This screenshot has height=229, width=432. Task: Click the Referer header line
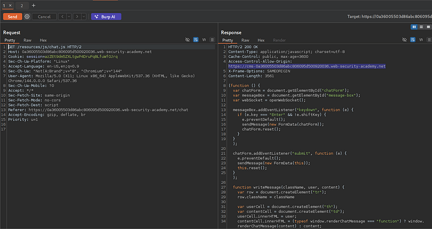(x=98, y=110)
